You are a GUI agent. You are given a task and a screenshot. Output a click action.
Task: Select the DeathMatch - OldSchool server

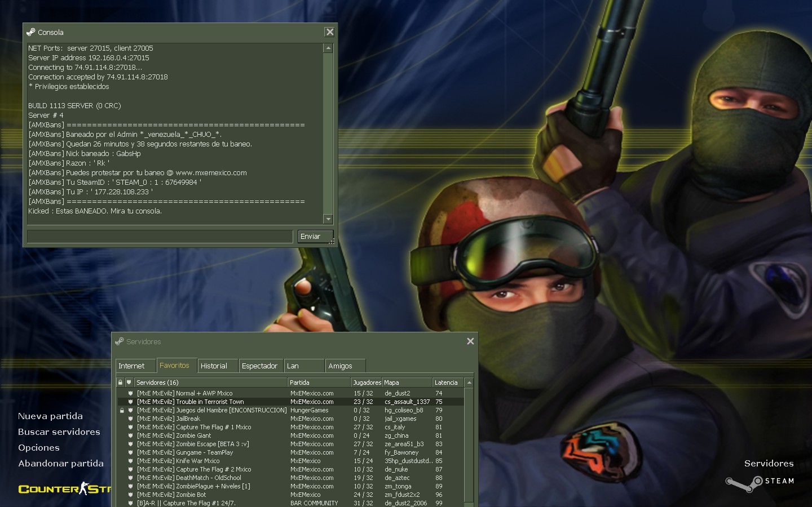(290, 478)
